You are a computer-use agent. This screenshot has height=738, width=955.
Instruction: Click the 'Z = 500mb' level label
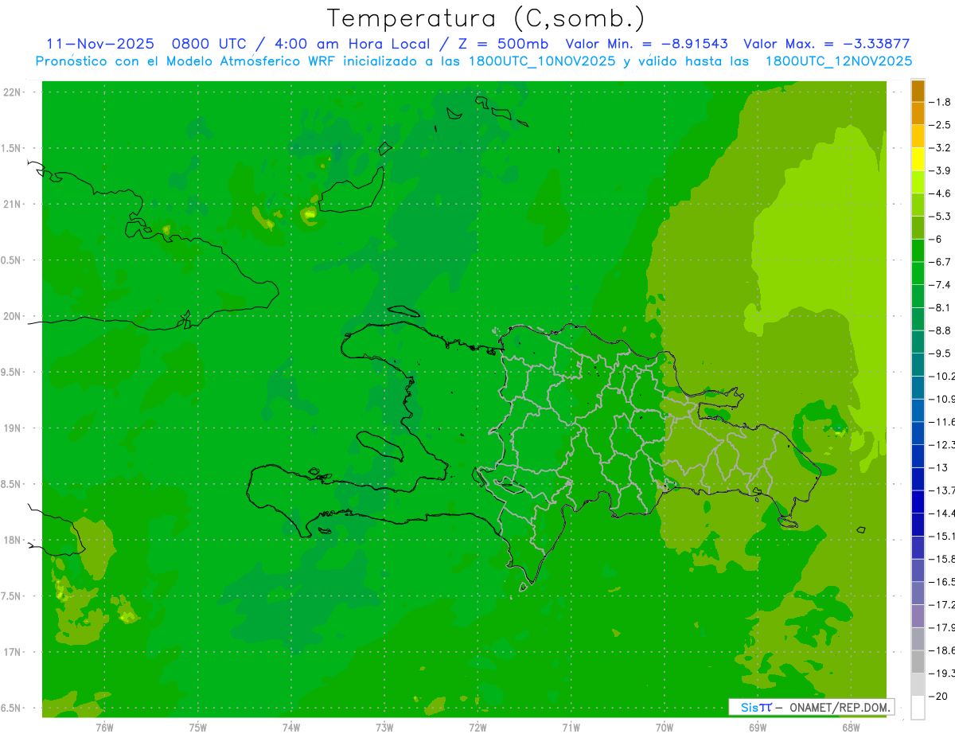click(x=499, y=44)
